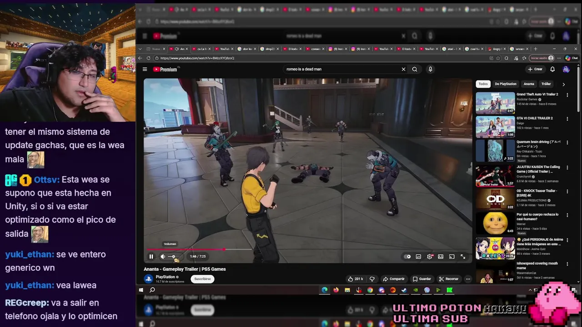
Task: Open the Grand Theft Auto VI Trailer 2 thumbnail
Action: [x=495, y=103]
